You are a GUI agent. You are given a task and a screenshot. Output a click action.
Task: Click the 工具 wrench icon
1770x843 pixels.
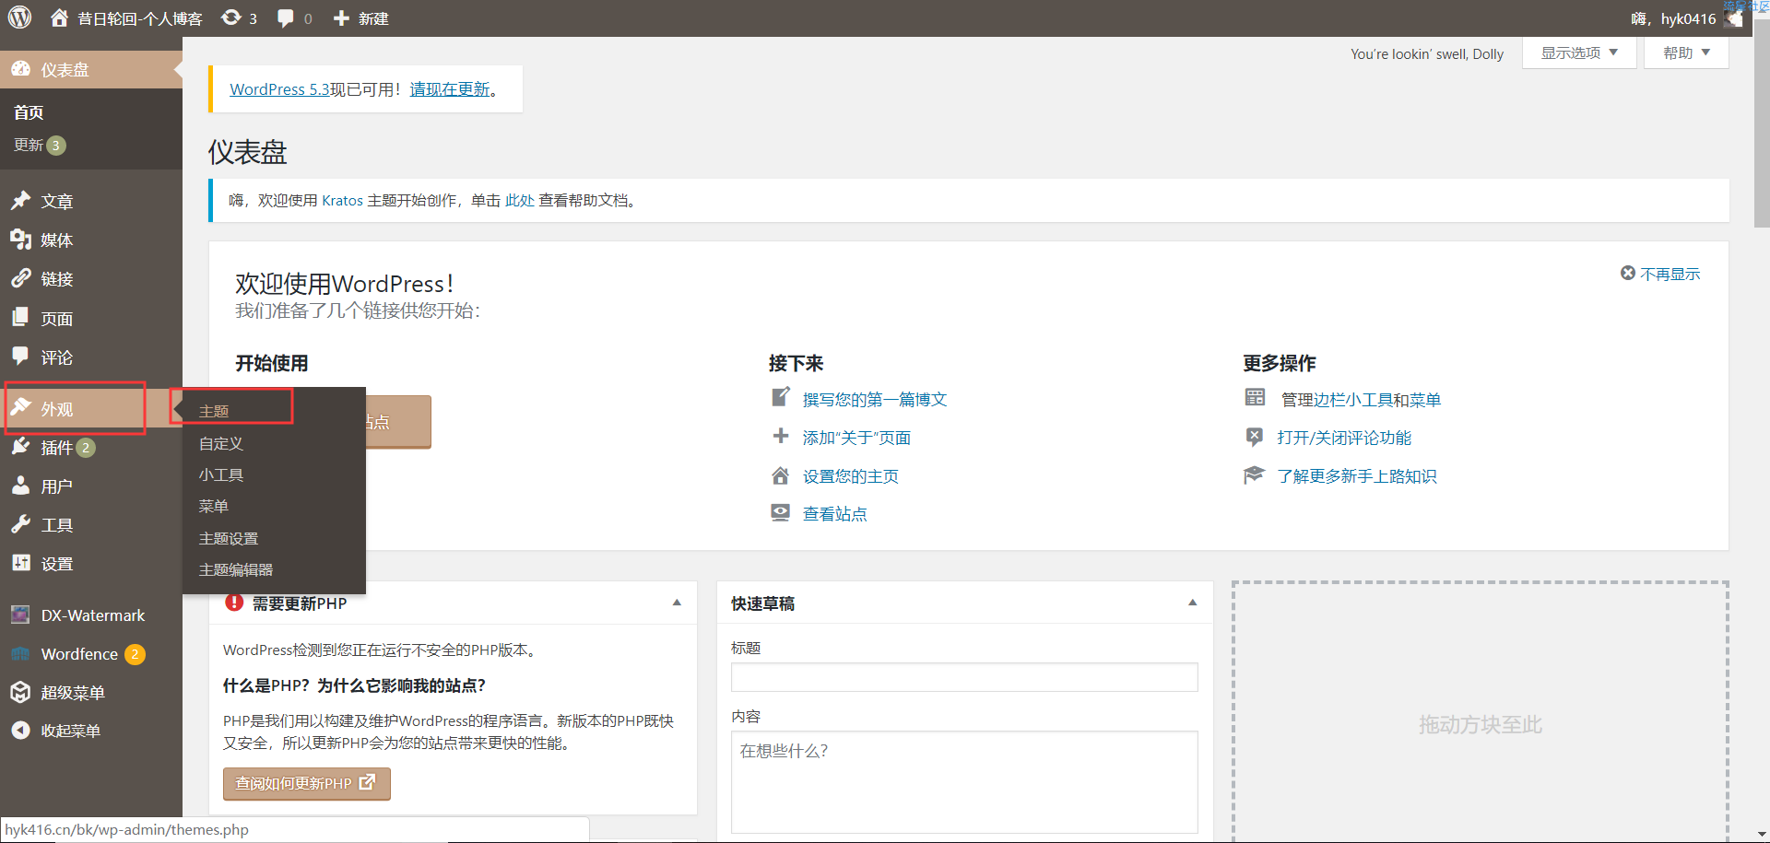20,524
